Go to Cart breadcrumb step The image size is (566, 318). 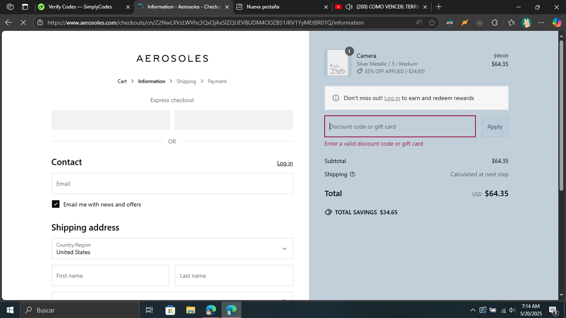point(122,81)
